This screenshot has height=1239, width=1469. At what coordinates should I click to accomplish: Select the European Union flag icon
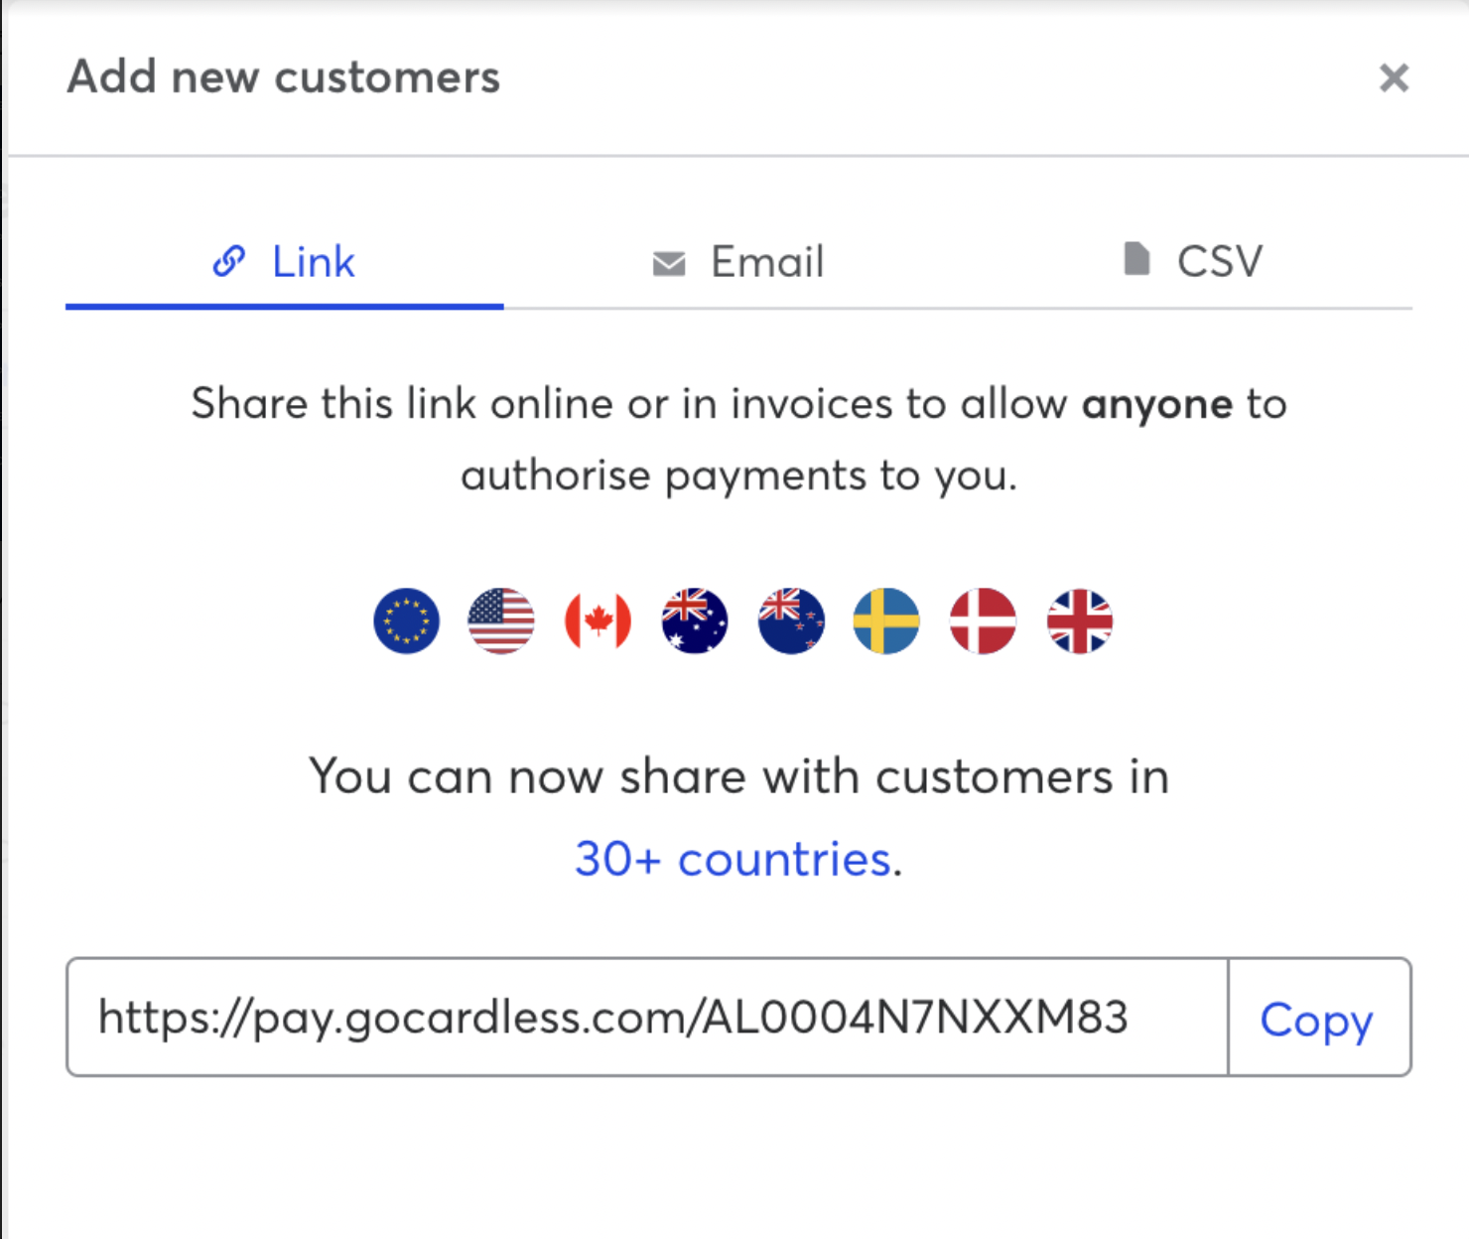coord(407,621)
